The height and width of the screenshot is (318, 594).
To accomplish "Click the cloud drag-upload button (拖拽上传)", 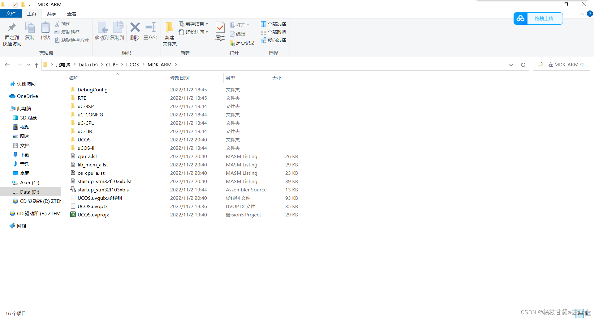I will click(x=538, y=19).
